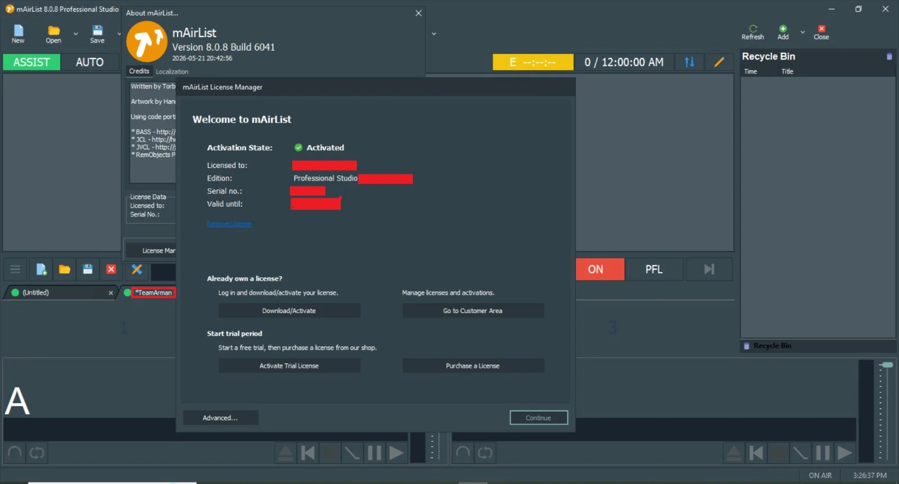Open the playlist hamburger menu

(15, 269)
